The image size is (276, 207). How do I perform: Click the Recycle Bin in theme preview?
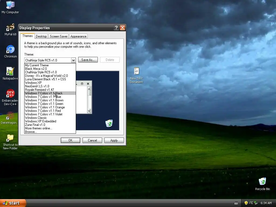[x=109, y=123]
